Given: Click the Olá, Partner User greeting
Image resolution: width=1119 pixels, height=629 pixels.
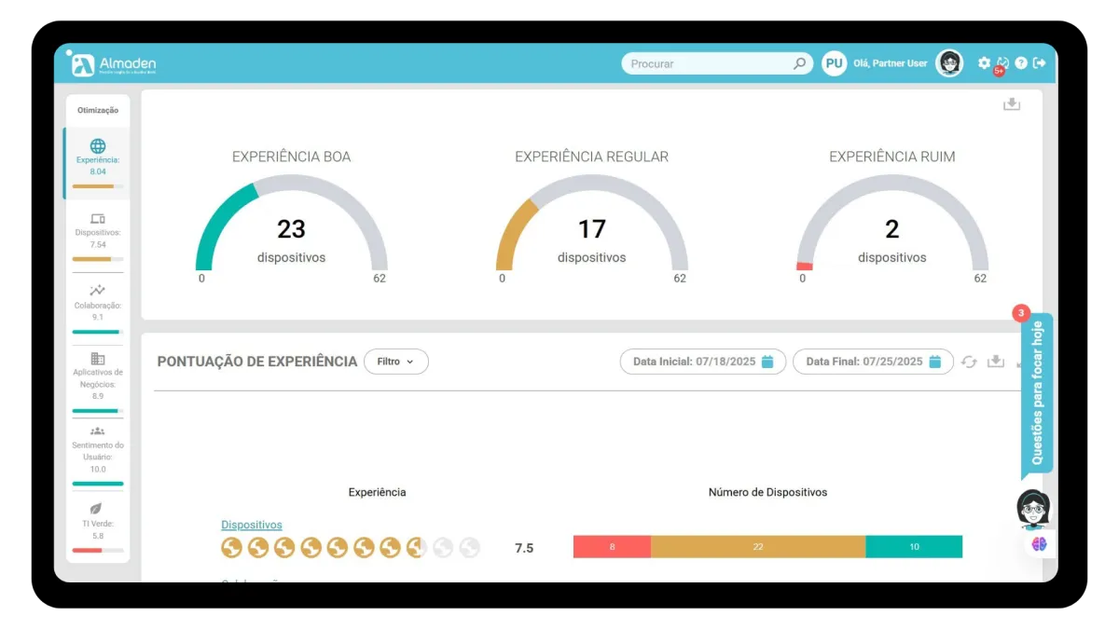Looking at the screenshot, I should [891, 63].
